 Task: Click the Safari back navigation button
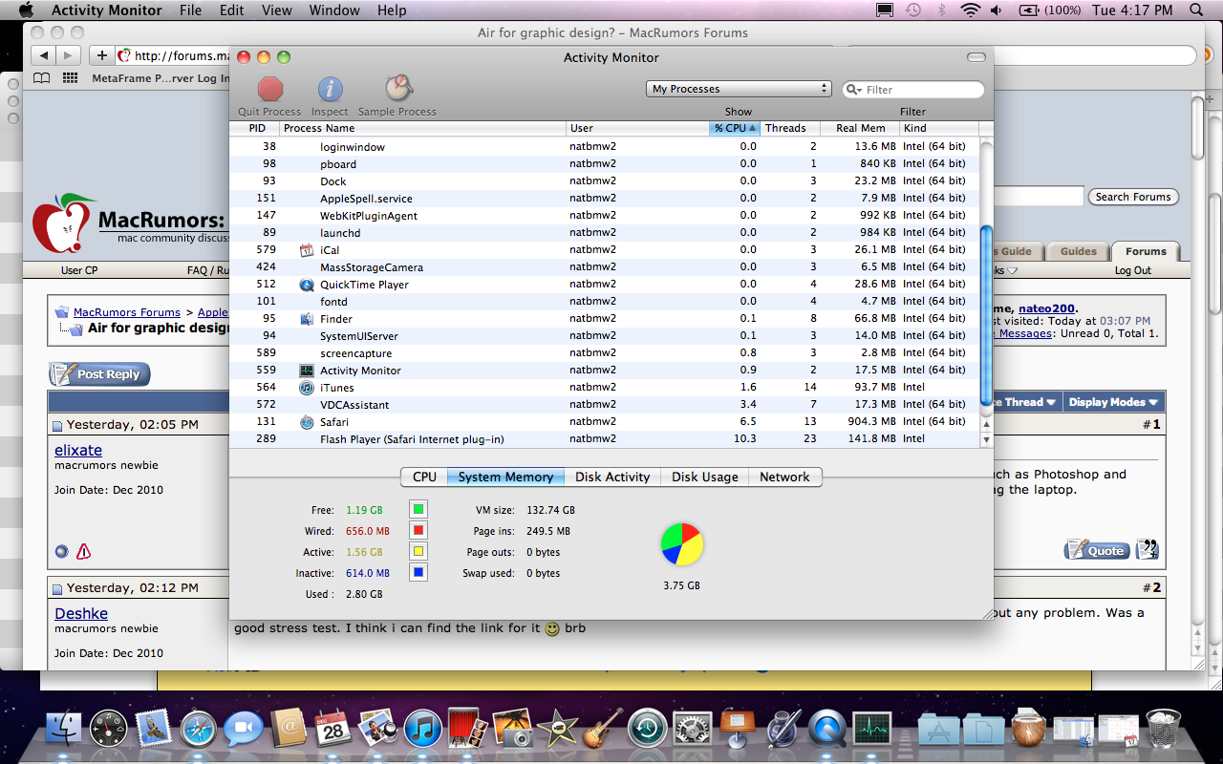tap(44, 55)
